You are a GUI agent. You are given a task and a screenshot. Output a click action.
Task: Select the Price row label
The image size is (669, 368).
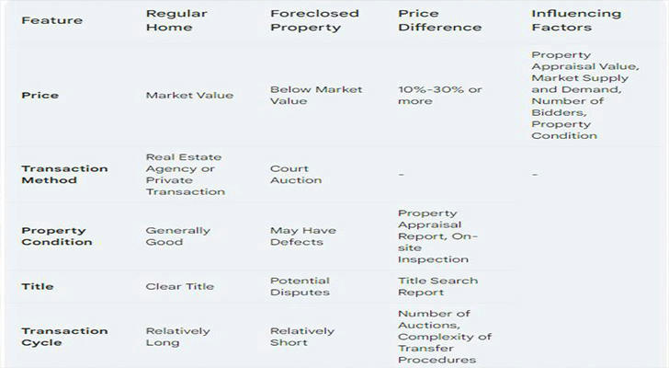tap(40, 95)
